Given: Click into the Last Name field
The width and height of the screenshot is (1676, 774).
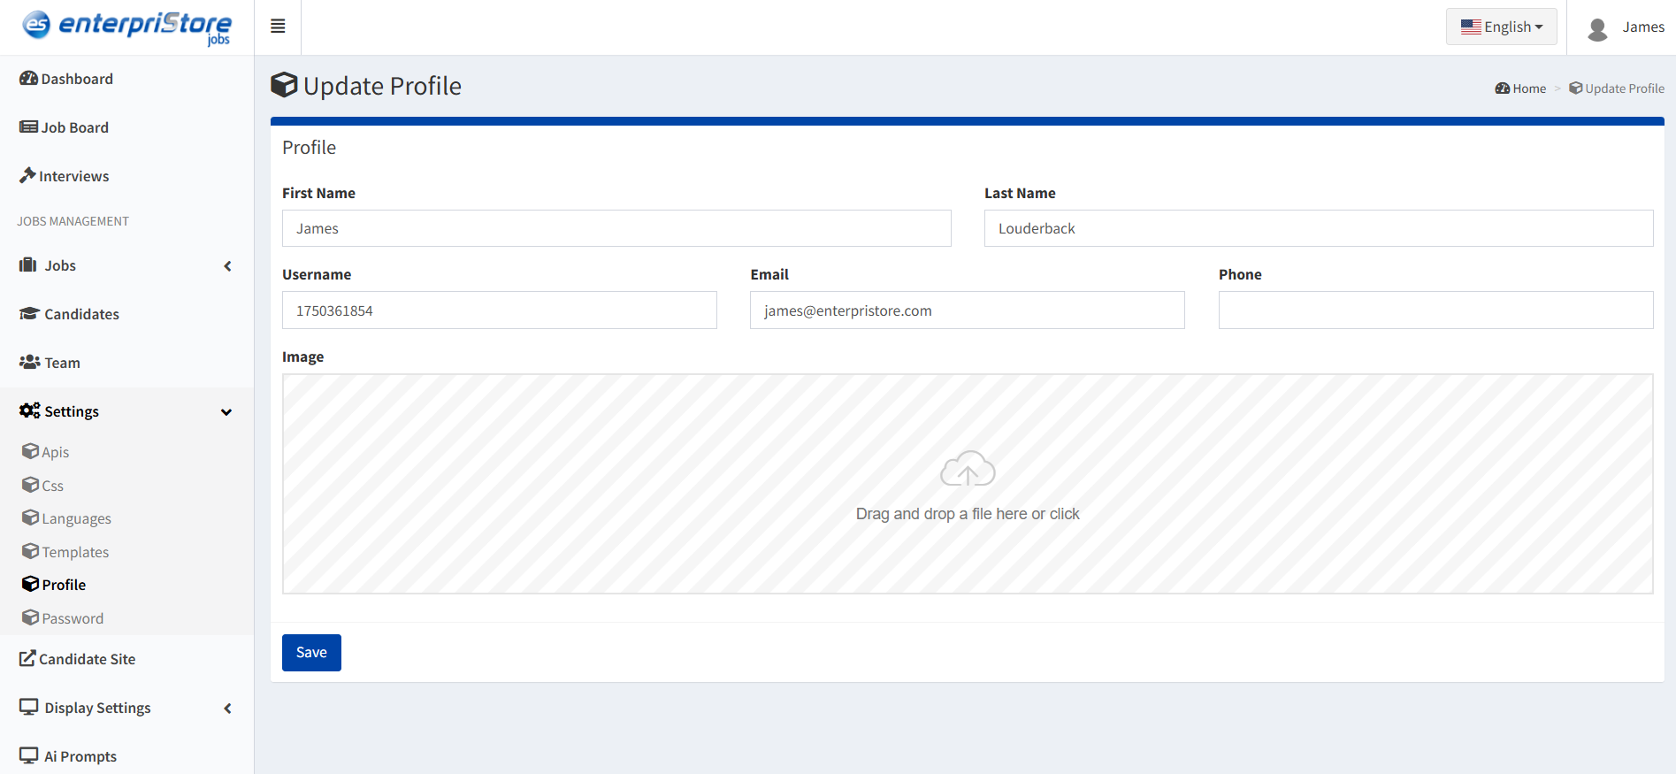Looking at the screenshot, I should coord(1318,228).
